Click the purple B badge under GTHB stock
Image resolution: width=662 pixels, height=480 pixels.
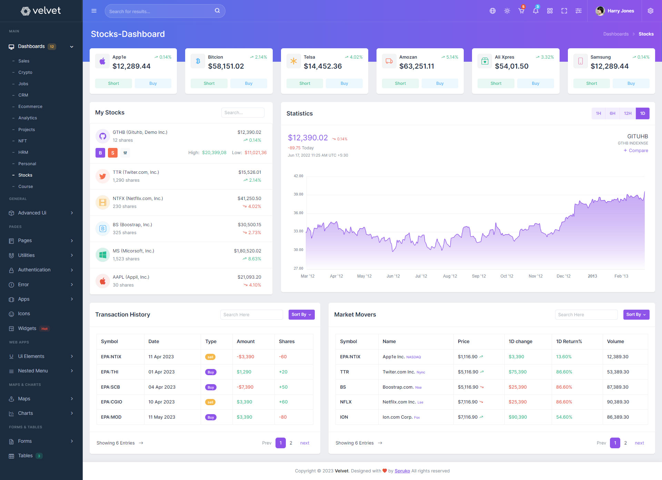coord(100,153)
